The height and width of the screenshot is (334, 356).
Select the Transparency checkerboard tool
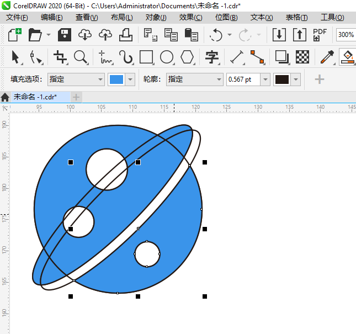(x=302, y=57)
